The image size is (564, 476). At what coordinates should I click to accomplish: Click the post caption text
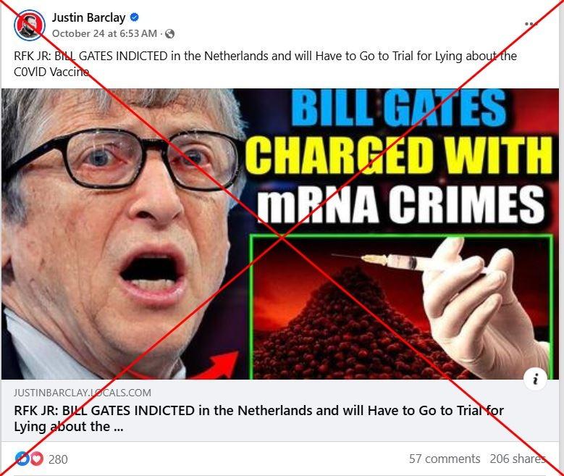[265, 64]
